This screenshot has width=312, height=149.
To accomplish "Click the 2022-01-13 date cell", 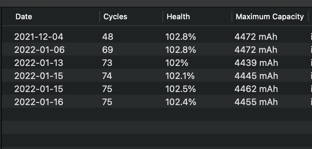I will [39, 63].
